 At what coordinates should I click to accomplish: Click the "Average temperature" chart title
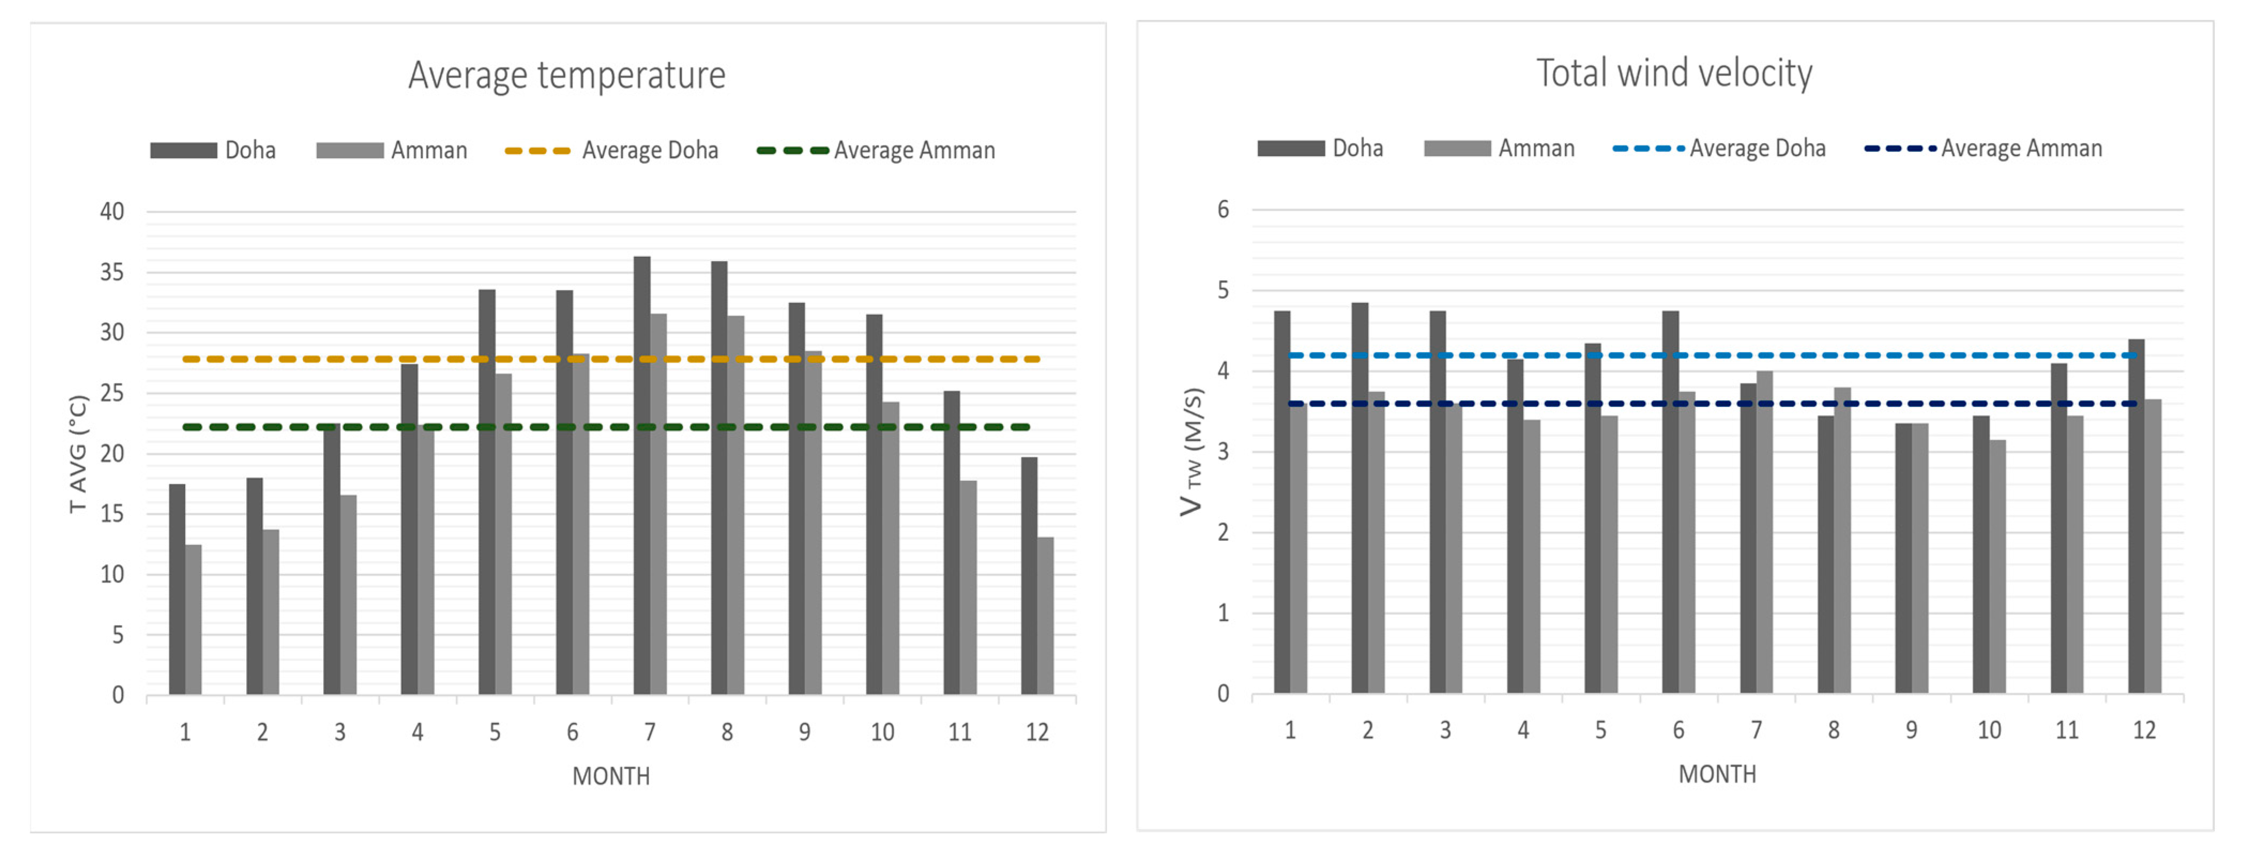567,75
